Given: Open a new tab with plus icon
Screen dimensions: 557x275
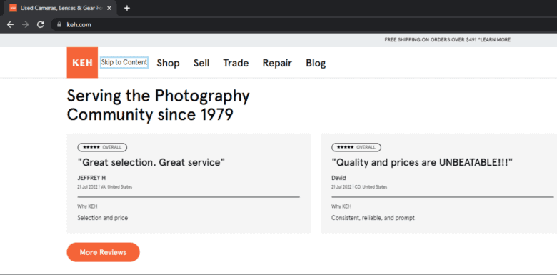Looking at the screenshot, I should (x=127, y=8).
